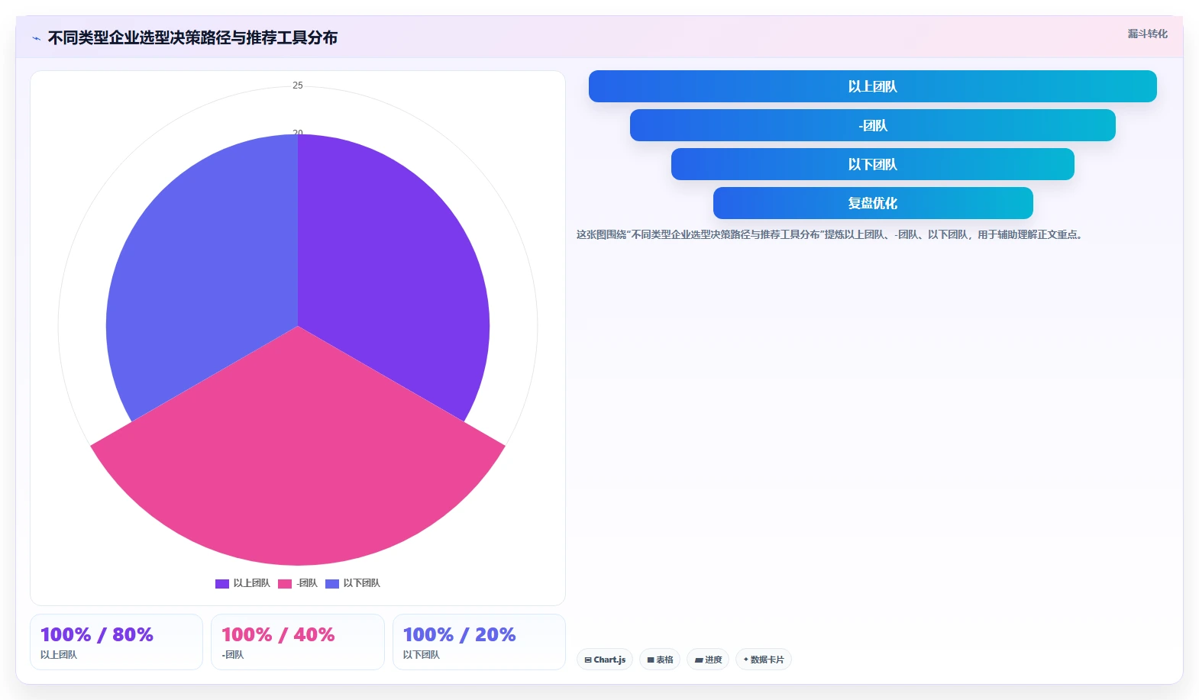
Task: Select the 以下团队 funnel bar
Action: point(872,164)
